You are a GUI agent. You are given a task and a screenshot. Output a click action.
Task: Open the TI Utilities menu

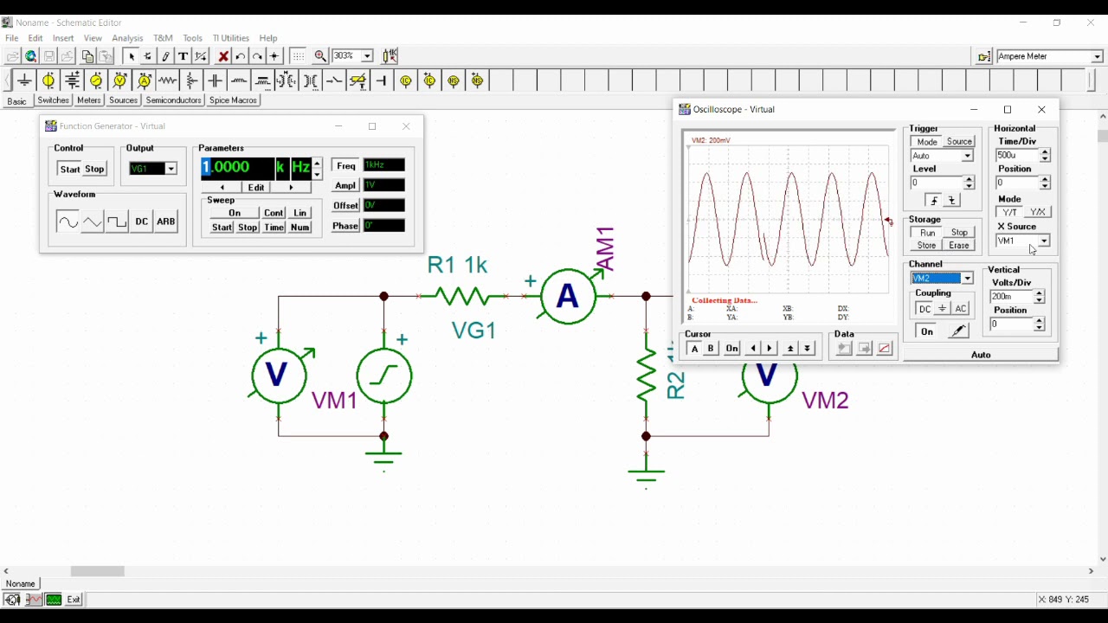tap(231, 38)
